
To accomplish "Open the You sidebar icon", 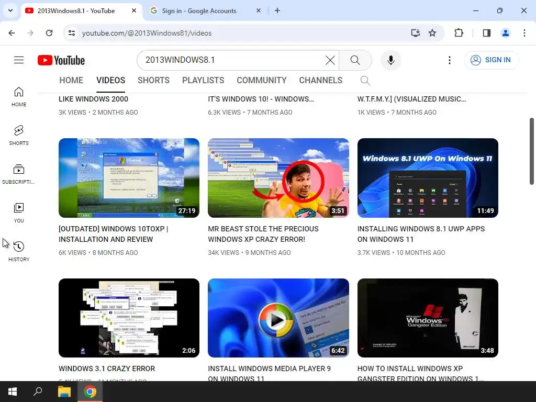I will click(x=19, y=213).
